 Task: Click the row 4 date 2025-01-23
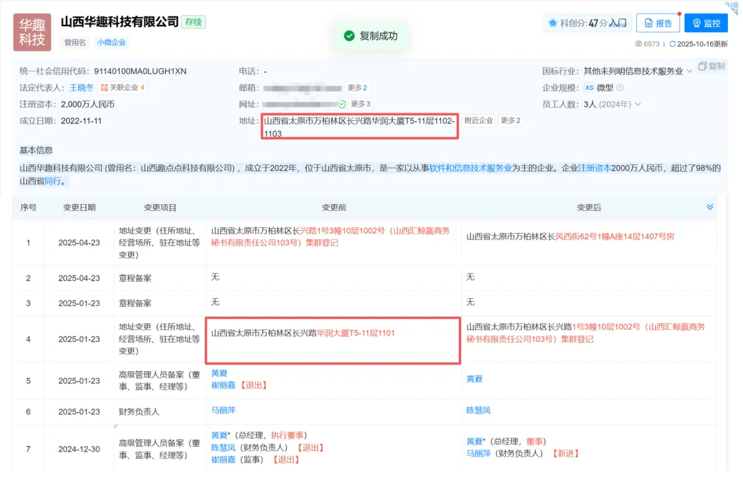[x=79, y=339]
